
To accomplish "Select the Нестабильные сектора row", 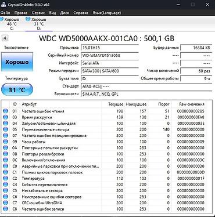I will pos(103,190).
